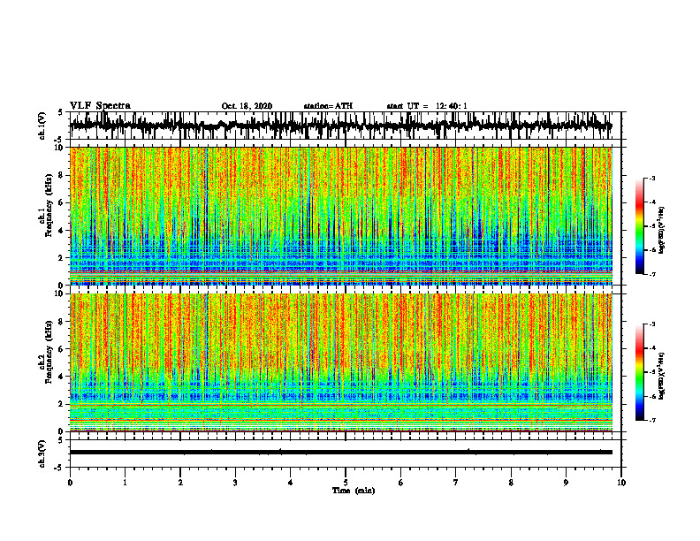700x541 pixels.
Task: Select the date label 'Oct. 18, 2020'
Action: click(247, 106)
